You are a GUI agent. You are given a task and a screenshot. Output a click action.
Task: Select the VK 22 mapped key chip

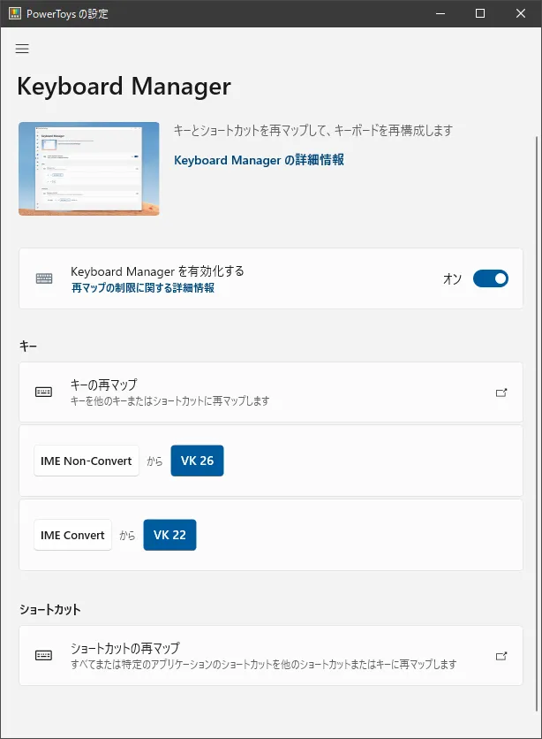tap(169, 535)
